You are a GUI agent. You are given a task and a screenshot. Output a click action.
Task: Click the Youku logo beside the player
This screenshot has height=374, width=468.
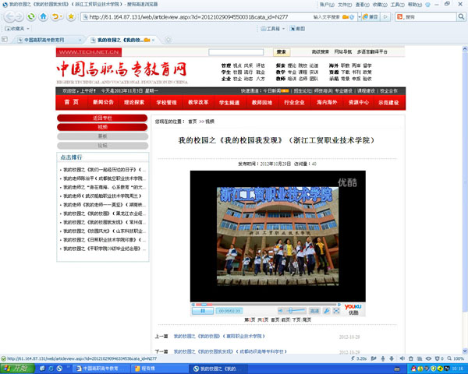(x=353, y=309)
